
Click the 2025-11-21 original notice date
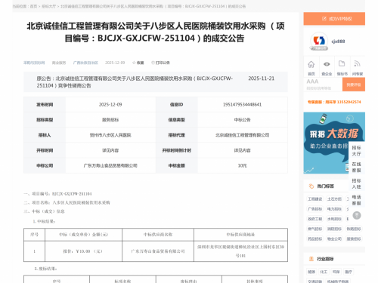[x=262, y=78]
